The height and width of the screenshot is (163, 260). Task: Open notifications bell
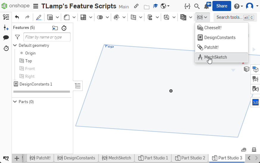click(x=207, y=6)
